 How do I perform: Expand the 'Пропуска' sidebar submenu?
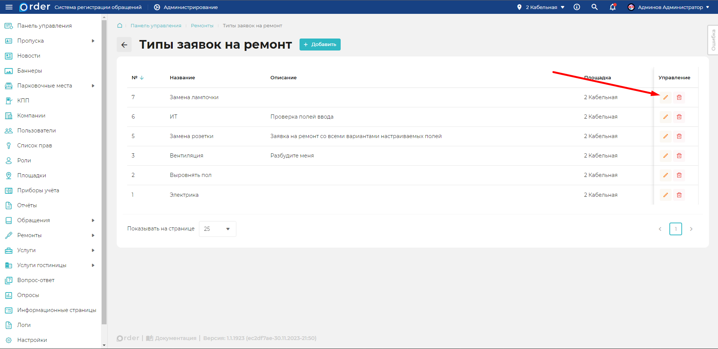point(93,41)
